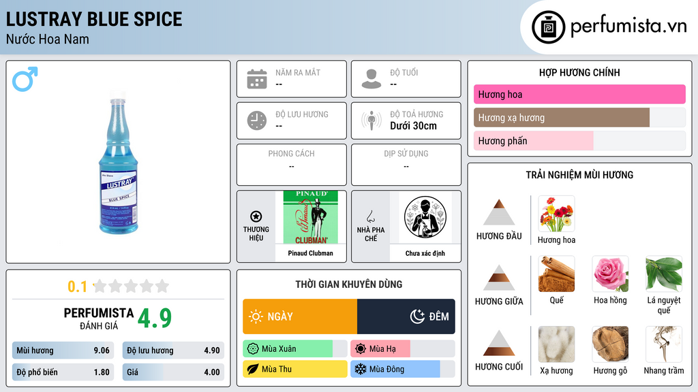Click the Phong cách card
The image size is (698, 392).
point(292,165)
